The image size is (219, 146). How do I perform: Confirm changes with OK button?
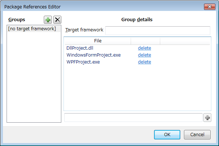(167, 135)
